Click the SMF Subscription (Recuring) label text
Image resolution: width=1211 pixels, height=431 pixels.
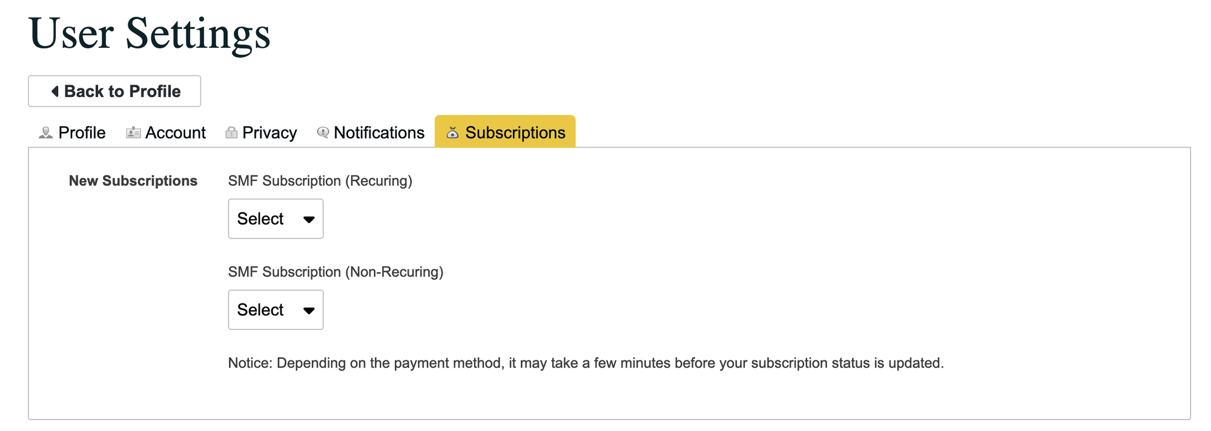point(320,181)
